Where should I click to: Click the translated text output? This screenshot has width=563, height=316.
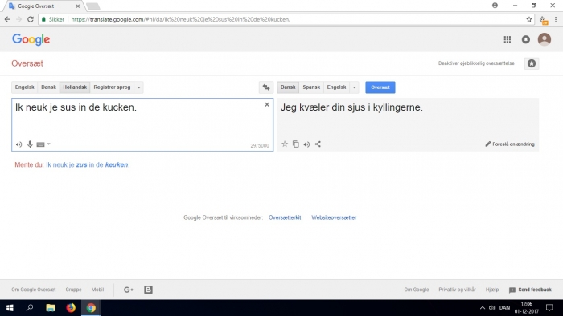pos(351,107)
